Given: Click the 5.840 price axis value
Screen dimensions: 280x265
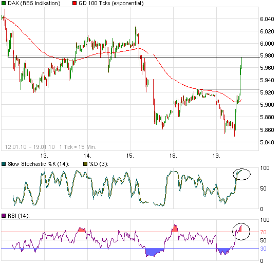Looking at the screenshot, I should [267, 142].
